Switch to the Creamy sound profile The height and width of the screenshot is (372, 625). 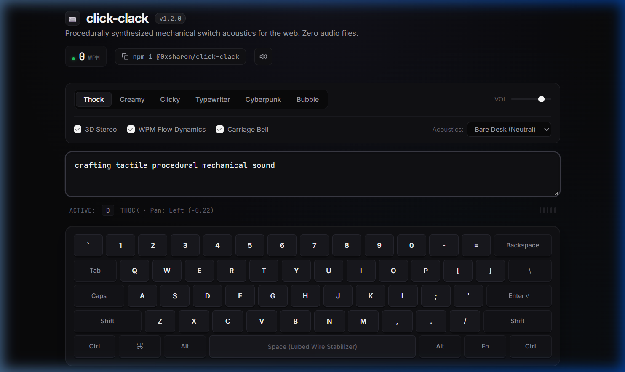click(132, 99)
